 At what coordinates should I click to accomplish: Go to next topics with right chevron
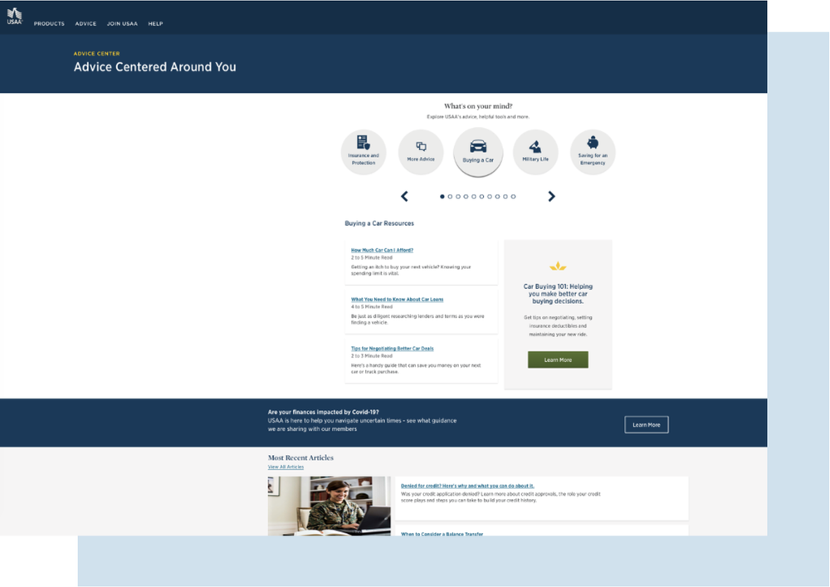click(552, 197)
